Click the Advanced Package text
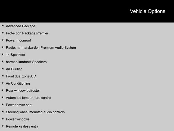Image resolution: width=174 pixels, height=131 pixels. point(20,26)
